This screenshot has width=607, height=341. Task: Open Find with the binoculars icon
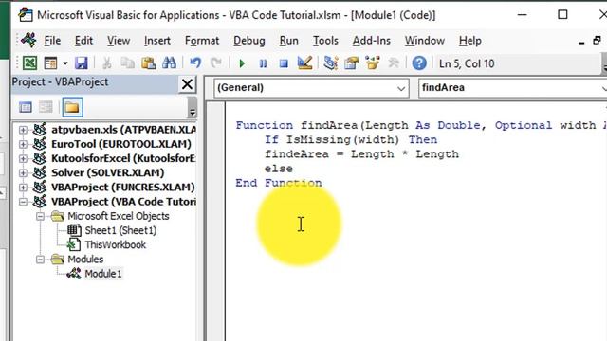pos(169,63)
